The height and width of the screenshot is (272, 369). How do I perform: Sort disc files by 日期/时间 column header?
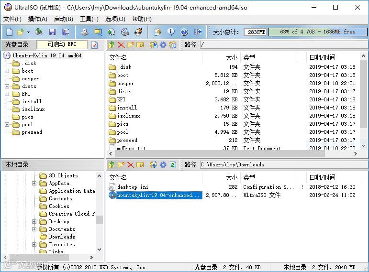pos(333,57)
